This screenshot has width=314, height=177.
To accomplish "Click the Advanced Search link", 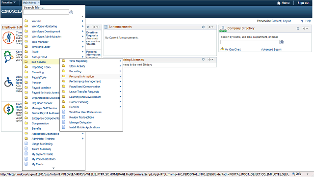I will (271, 49).
